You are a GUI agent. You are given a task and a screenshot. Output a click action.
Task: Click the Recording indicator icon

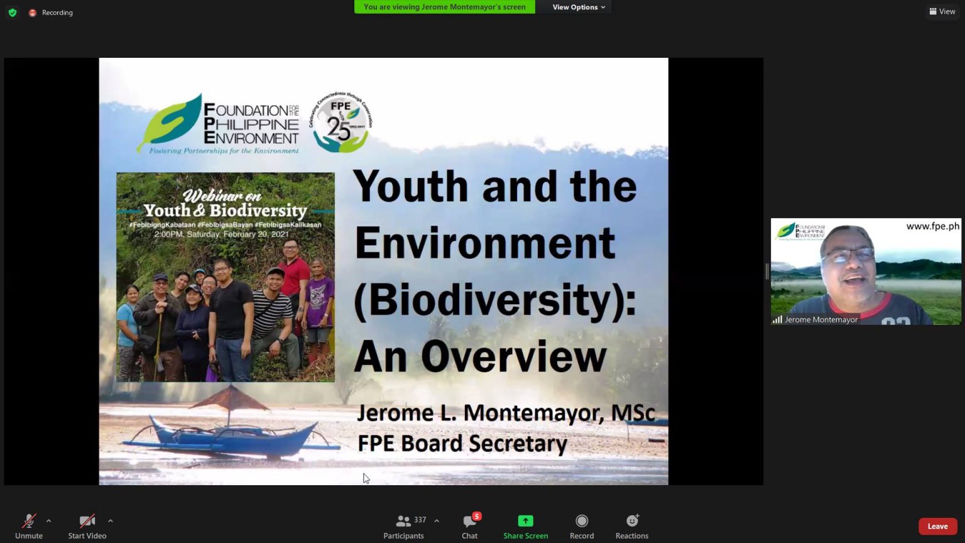(x=33, y=12)
